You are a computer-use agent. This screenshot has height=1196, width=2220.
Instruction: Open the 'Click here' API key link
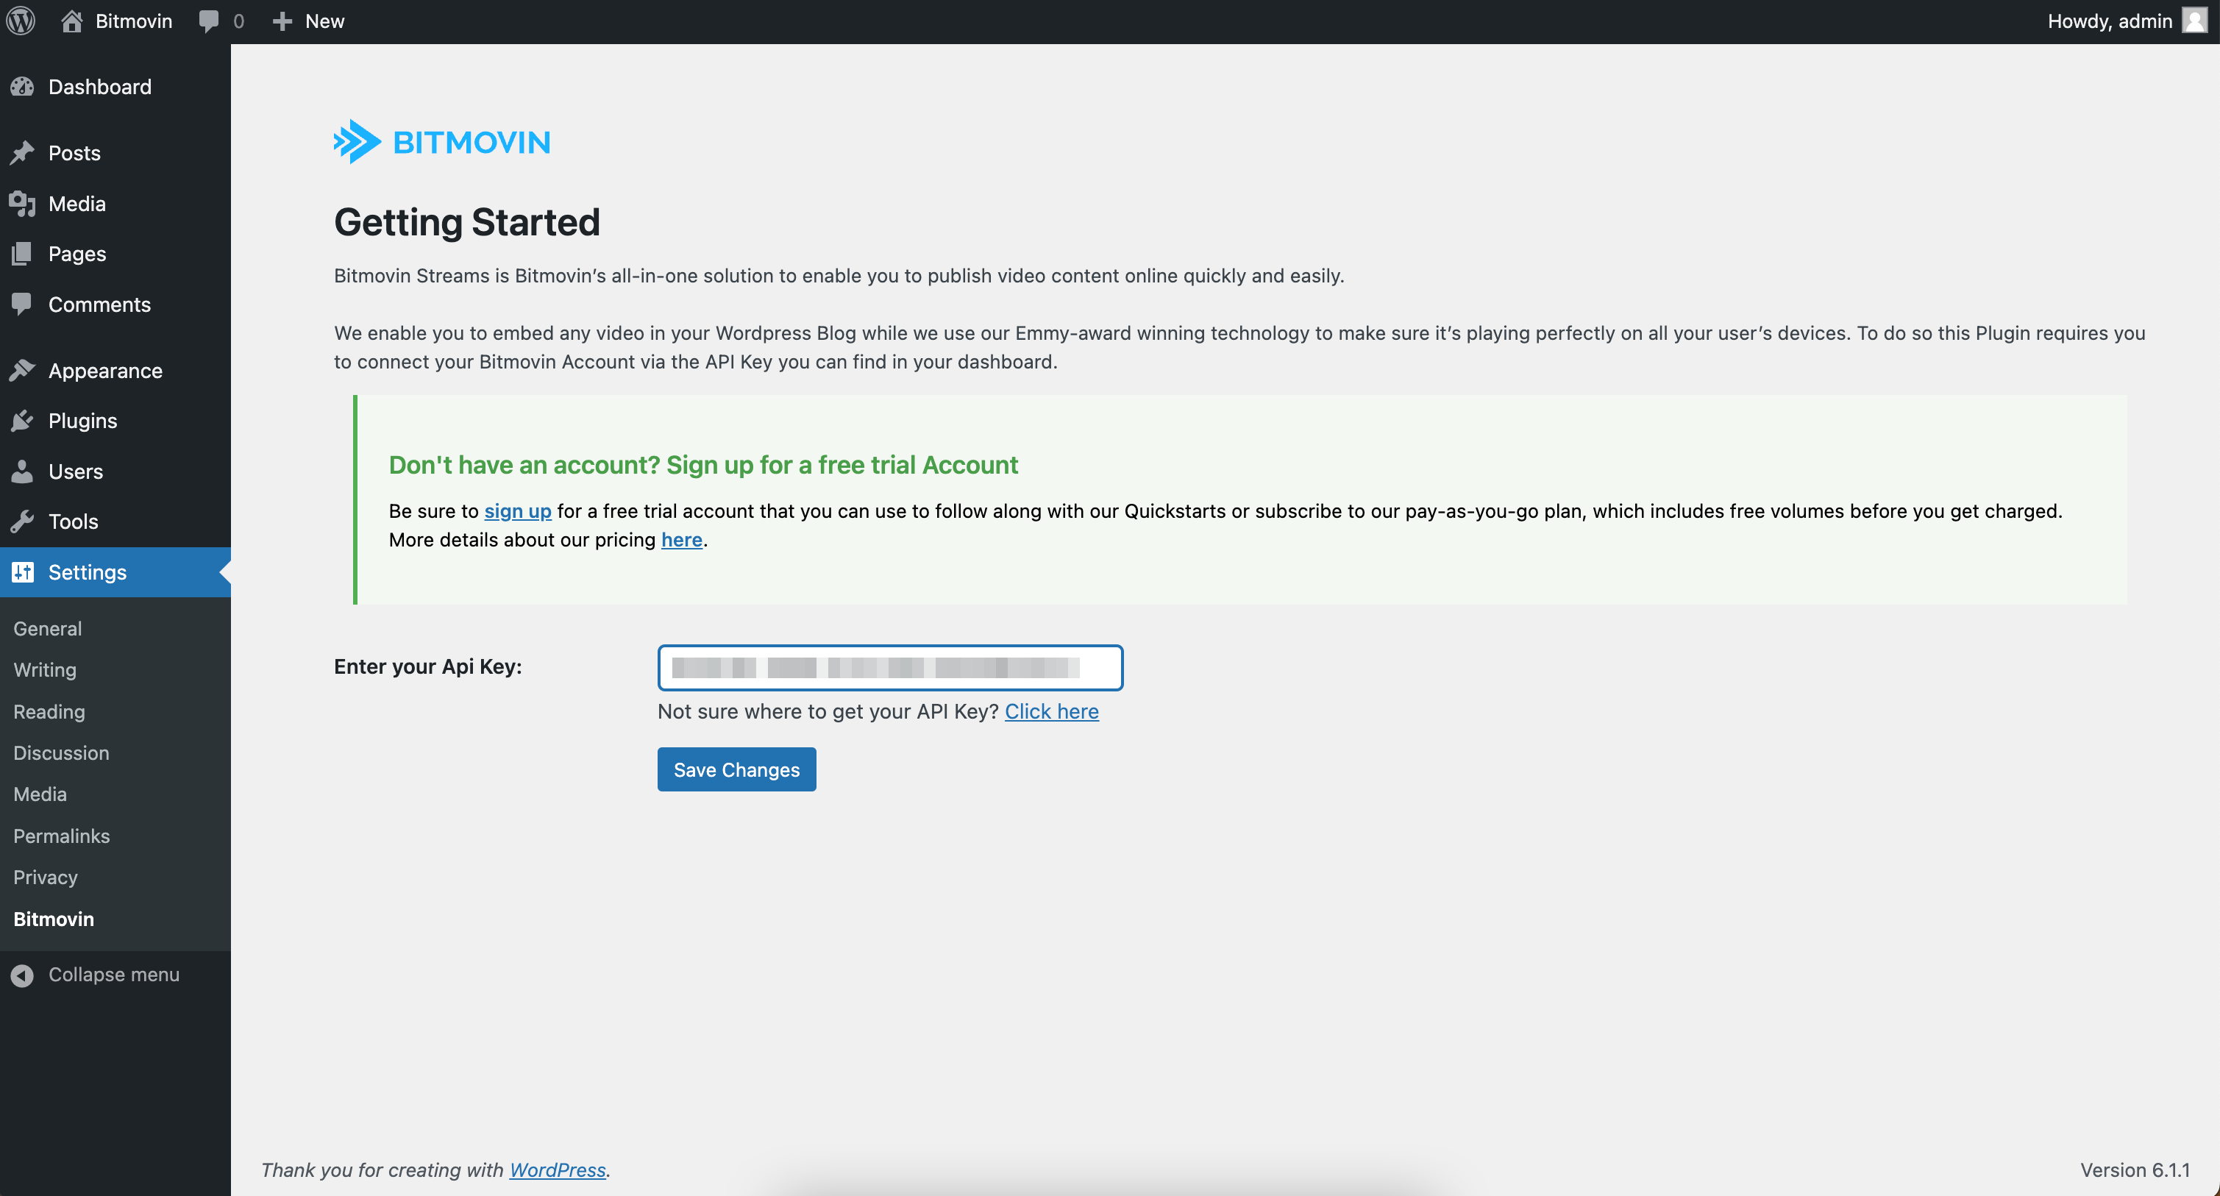(x=1050, y=711)
